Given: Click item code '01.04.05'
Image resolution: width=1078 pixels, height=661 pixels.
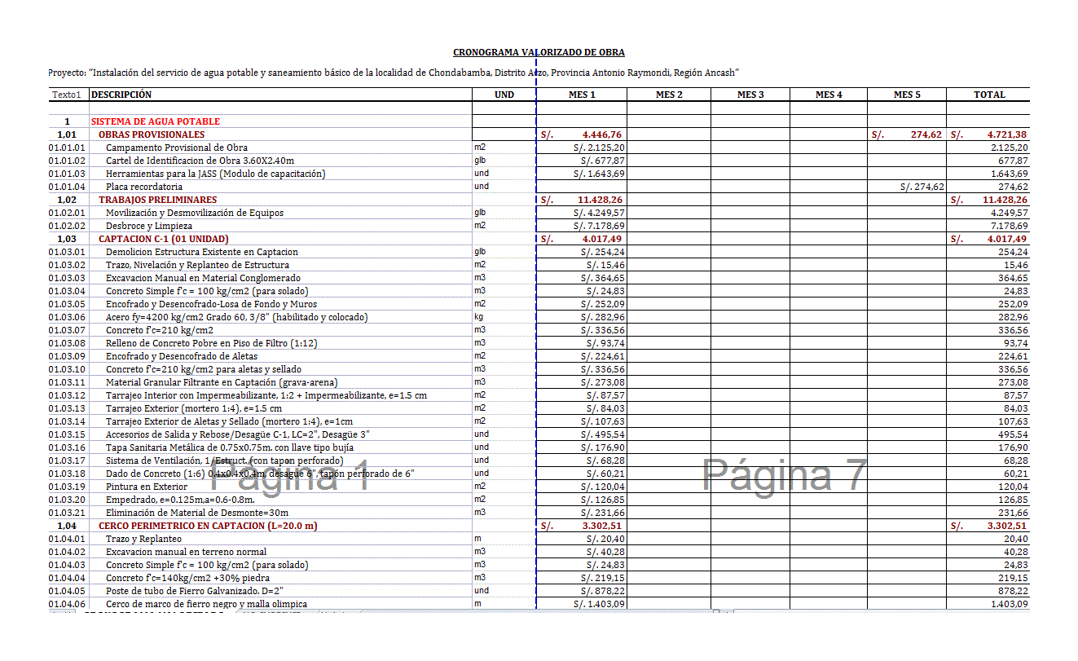Looking at the screenshot, I should click(x=67, y=591).
